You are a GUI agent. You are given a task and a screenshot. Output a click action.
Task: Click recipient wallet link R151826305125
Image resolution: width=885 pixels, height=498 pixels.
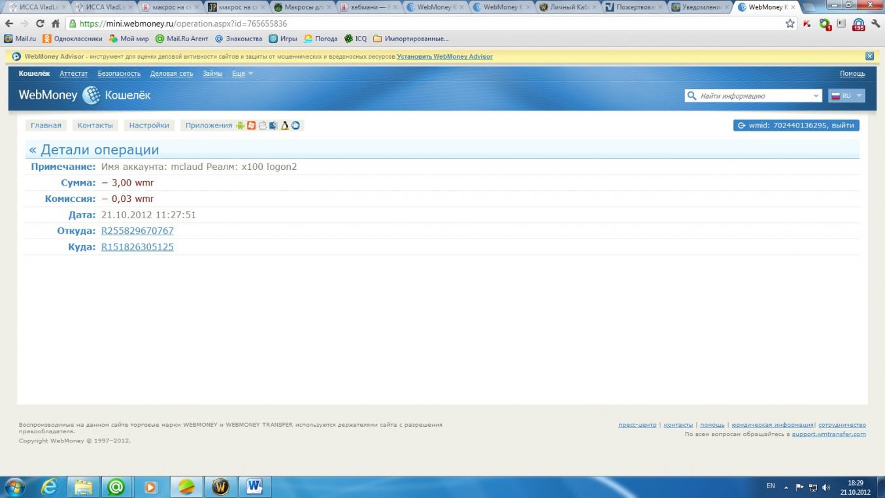137,247
